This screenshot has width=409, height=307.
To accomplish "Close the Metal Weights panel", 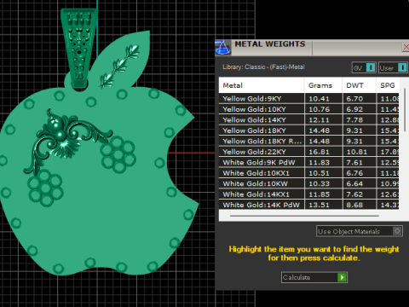I will tap(406, 47).
